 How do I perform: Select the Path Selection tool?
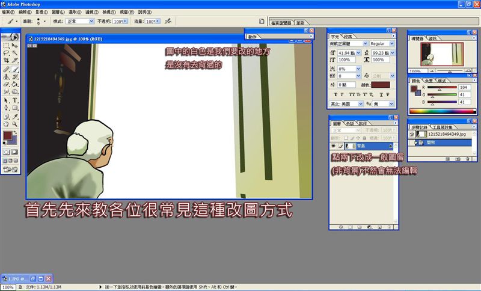point(6,100)
